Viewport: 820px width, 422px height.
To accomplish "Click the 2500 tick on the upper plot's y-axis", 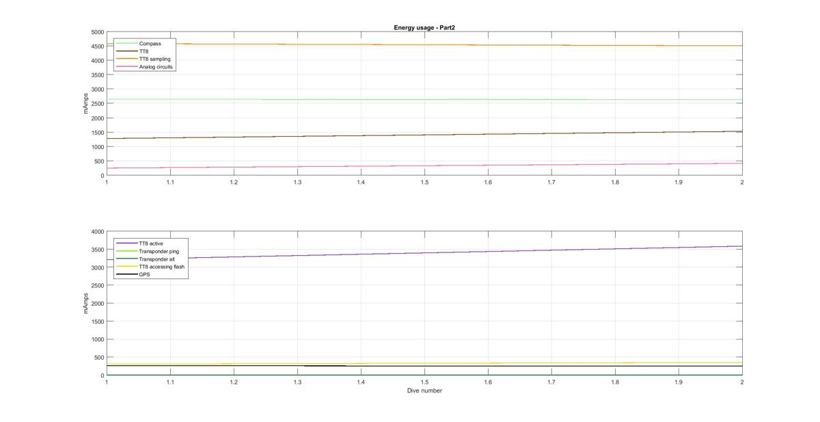I will click(x=97, y=104).
